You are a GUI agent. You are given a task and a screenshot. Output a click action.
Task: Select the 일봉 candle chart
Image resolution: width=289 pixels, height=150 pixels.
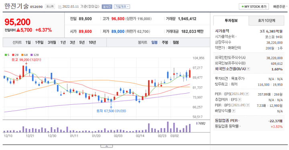click(x=155, y=42)
